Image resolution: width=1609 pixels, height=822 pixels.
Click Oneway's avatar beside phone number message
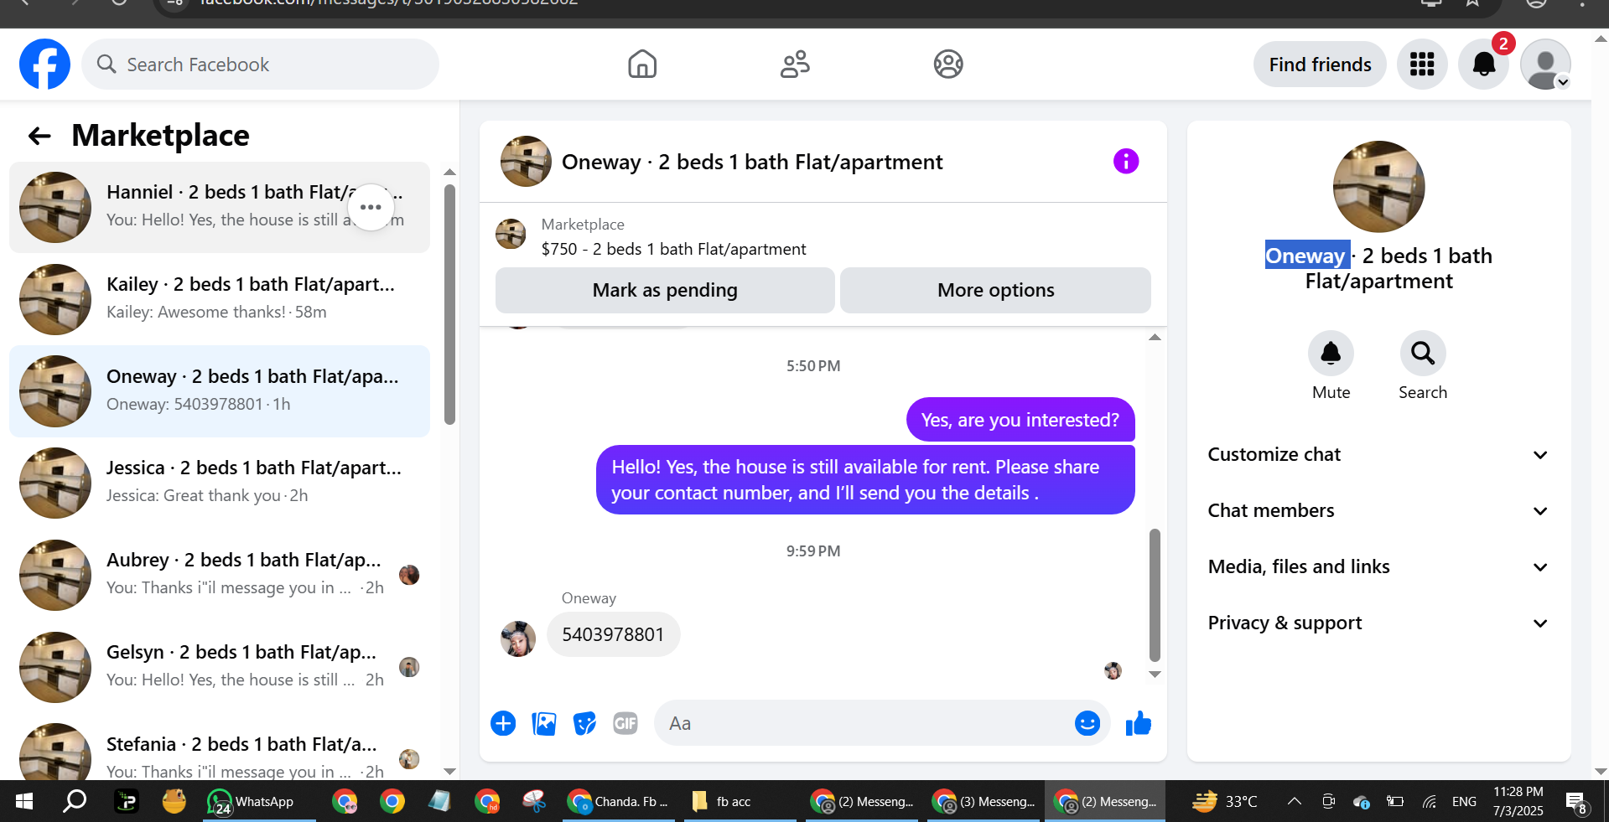518,638
